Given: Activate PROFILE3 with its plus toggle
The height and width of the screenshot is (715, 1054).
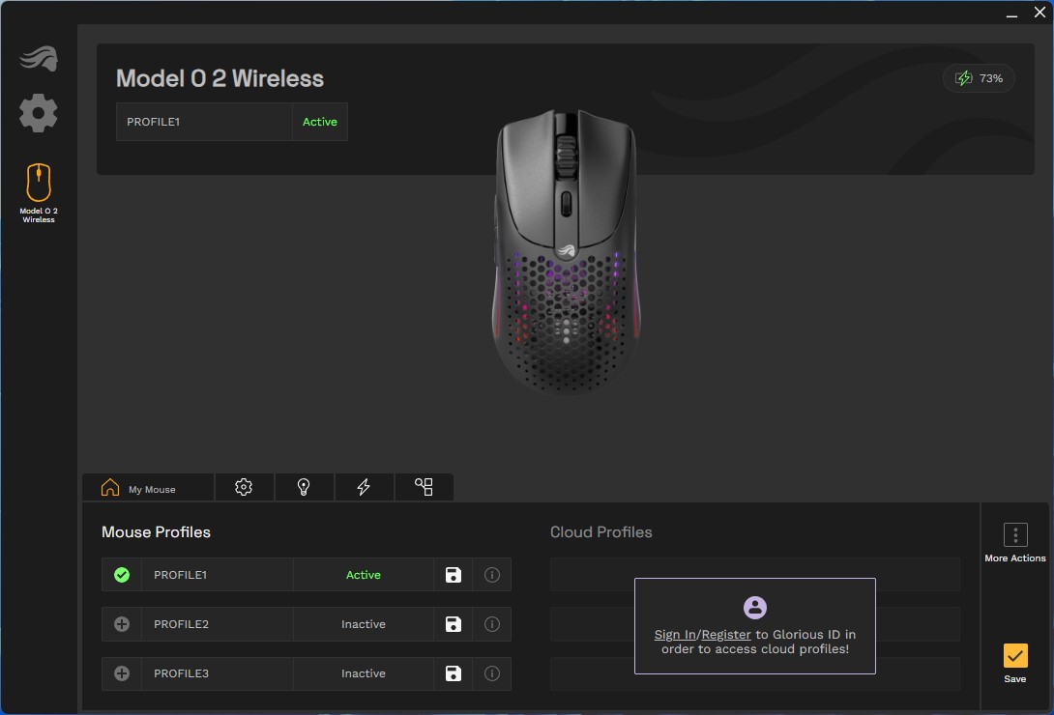Looking at the screenshot, I should click(122, 673).
